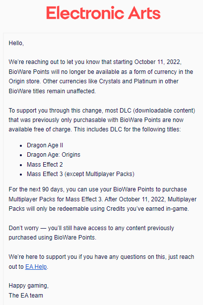Select Mass Effect 3 (except Multiplayer Packs) entry
The image size is (203, 305).
(x=80, y=174)
